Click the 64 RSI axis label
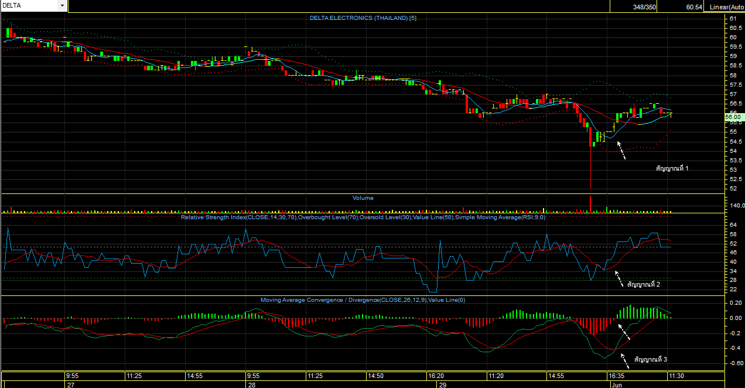Screen dimensions: 745x388 (x=733, y=224)
